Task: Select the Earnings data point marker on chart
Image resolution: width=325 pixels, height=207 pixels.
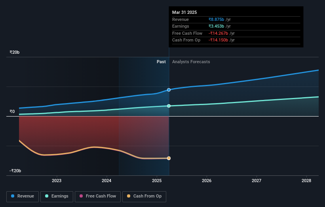Action: click(169, 106)
